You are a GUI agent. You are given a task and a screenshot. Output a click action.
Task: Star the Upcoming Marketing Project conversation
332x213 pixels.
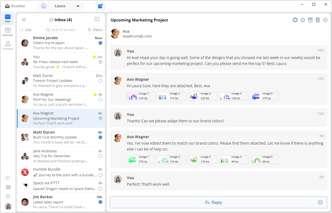click(x=303, y=20)
